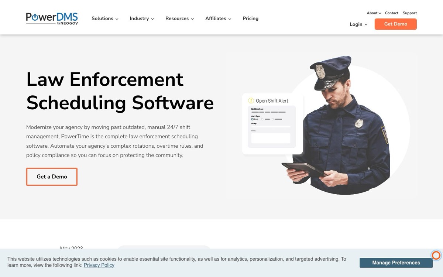This screenshot has height=277, width=443.
Task: Expand the Affiliates menu
Action: click(218, 18)
